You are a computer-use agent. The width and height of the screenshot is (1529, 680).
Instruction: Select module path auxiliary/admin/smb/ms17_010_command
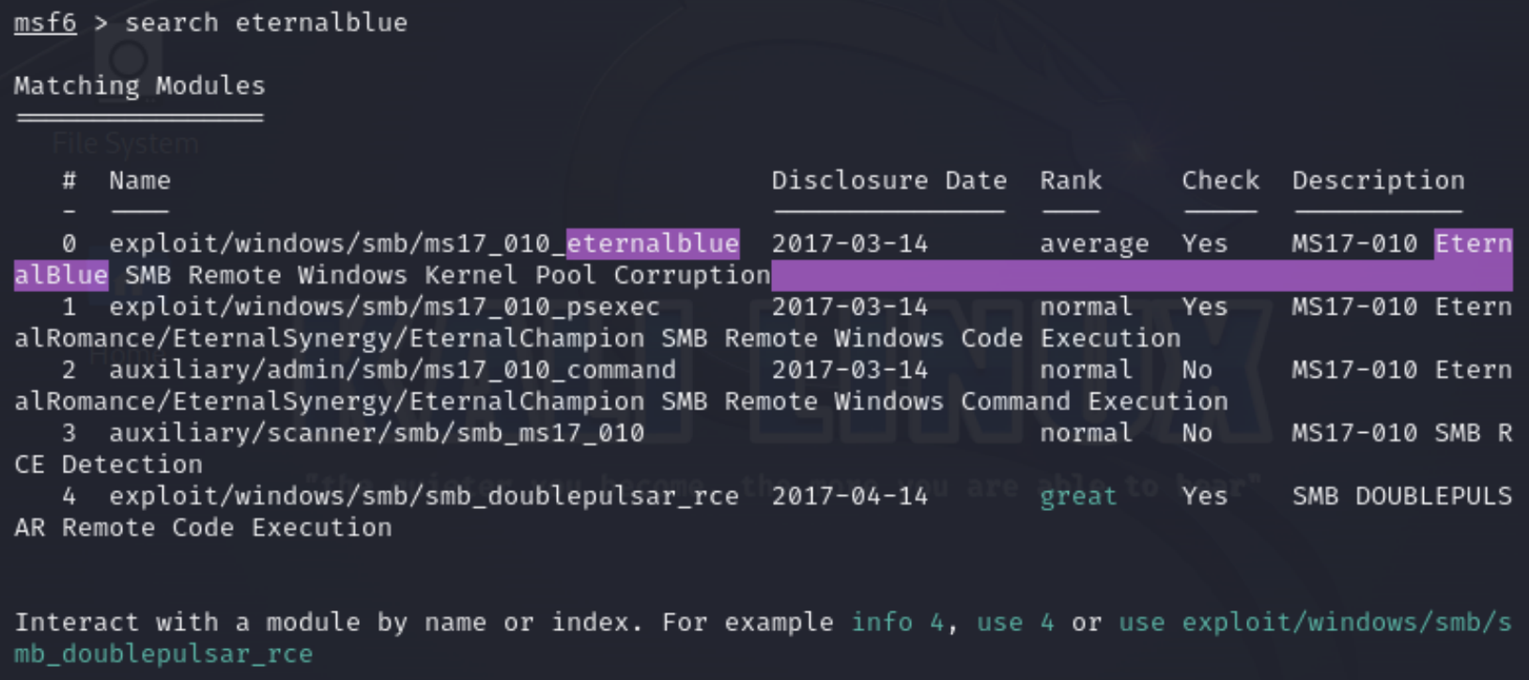tap(393, 370)
